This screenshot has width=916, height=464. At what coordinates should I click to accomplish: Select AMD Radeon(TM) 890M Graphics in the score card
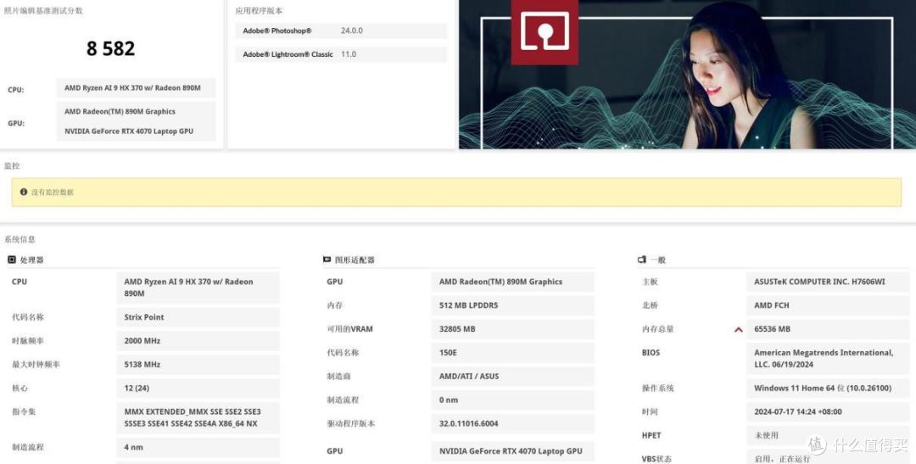point(120,111)
